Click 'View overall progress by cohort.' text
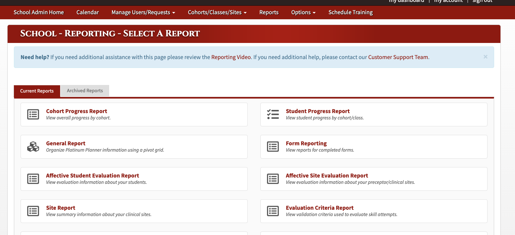515x235 pixels. (78, 118)
